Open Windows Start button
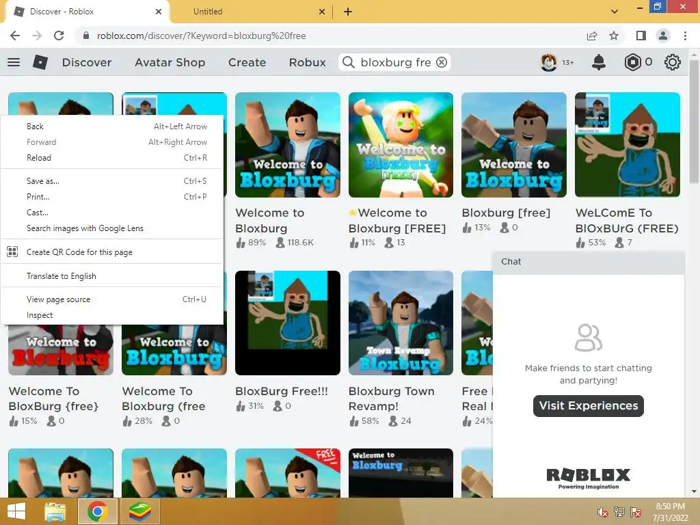This screenshot has width=700, height=525. 16,511
